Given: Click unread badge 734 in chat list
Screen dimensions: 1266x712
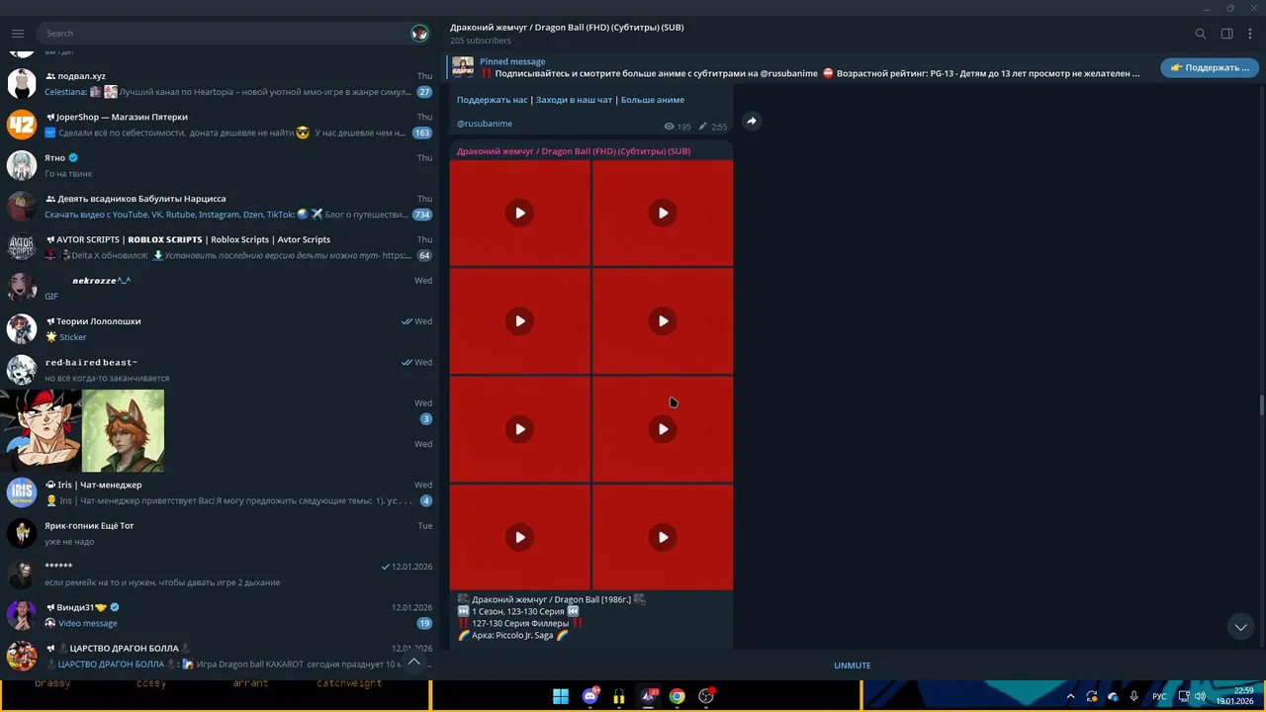Looking at the screenshot, I should pos(422,215).
